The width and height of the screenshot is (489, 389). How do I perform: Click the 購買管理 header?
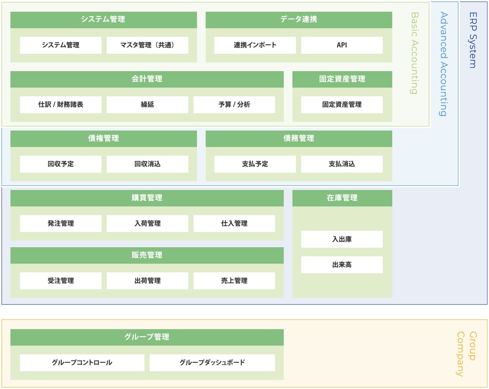(147, 198)
